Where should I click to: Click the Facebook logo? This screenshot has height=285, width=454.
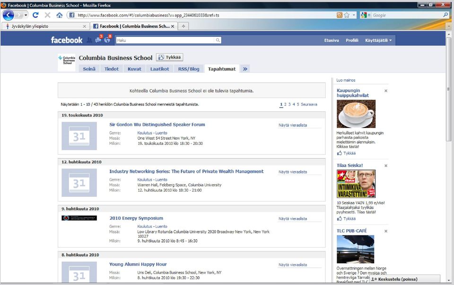(x=67, y=40)
